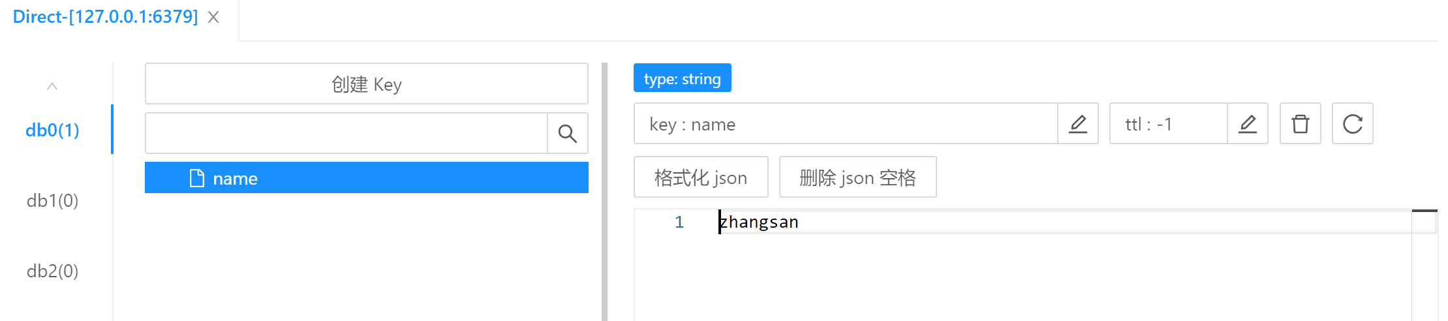The width and height of the screenshot is (1448, 321).
Task: Switch to the db1(0) database
Action: point(52,201)
